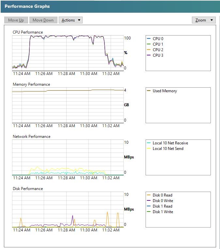The height and width of the screenshot is (249, 220).
Task: Select the Local 10 Net Send legend entry
Action: [168, 149]
